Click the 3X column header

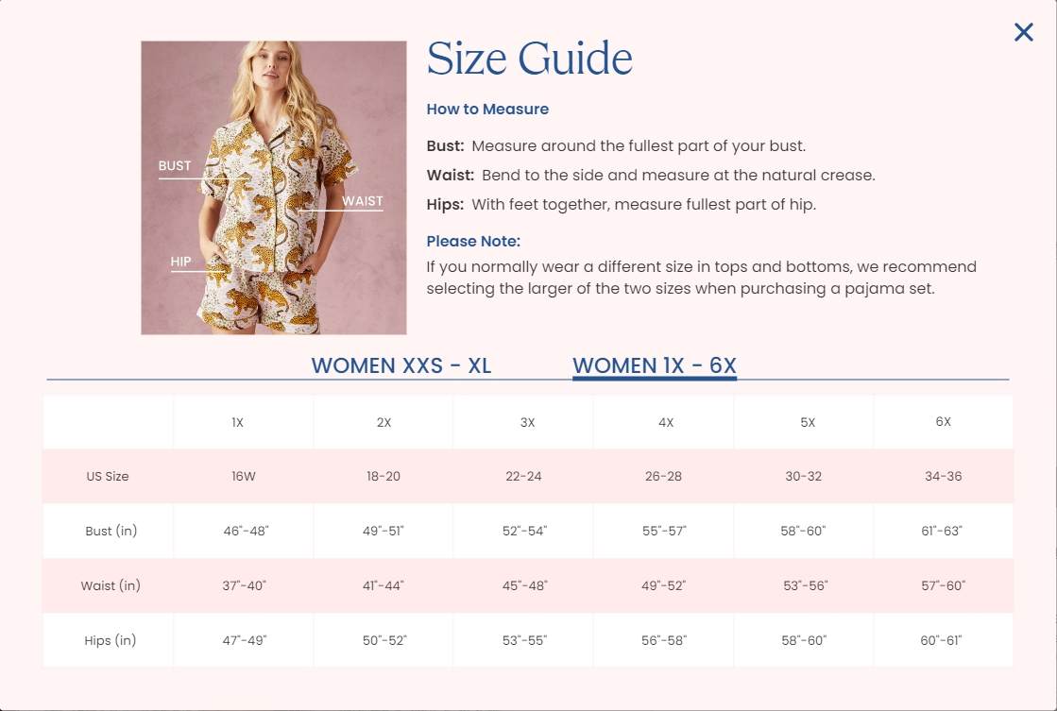[527, 423]
